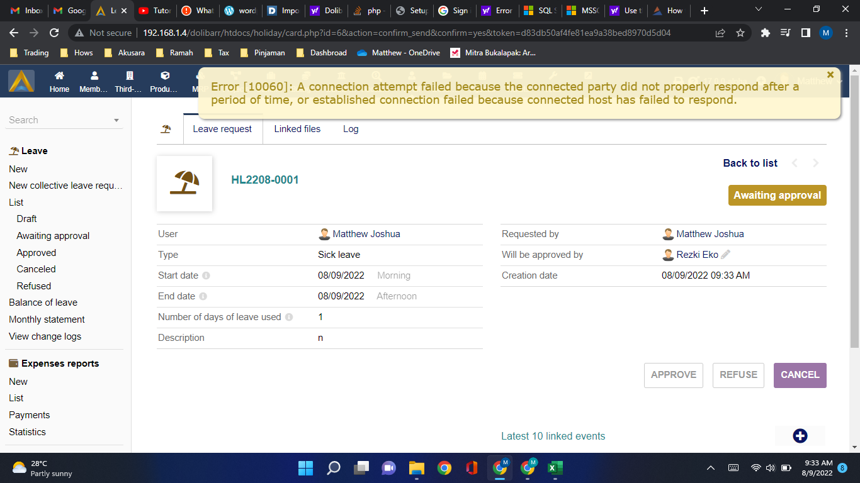Open Windows Start menu
Screen dimensions: 860x483
(x=305, y=468)
